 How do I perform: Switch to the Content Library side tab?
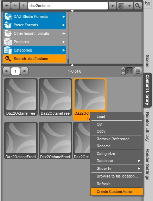pyautogui.click(x=147, y=90)
